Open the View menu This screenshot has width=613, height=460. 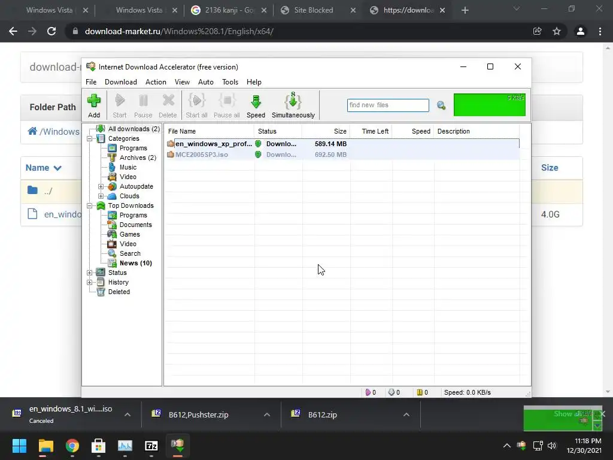tap(182, 81)
